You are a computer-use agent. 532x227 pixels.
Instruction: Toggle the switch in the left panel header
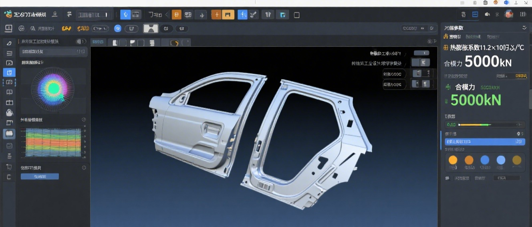pos(81,41)
